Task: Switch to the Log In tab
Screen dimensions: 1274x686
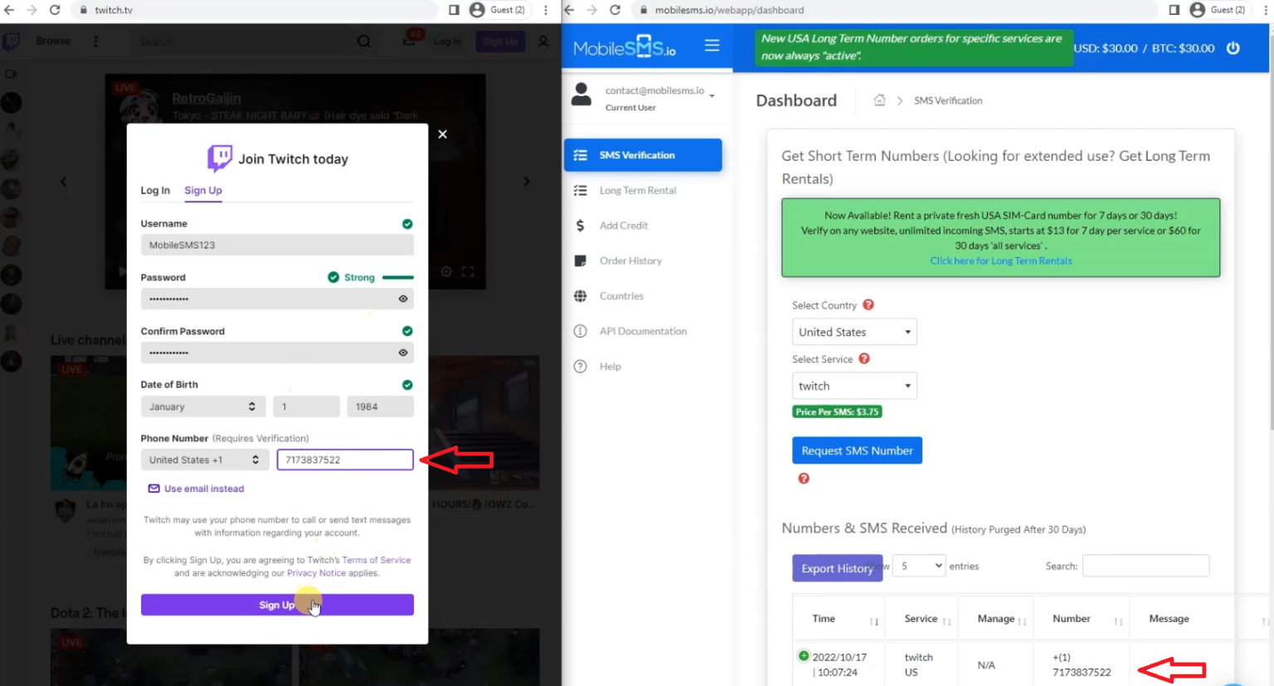Action: tap(155, 190)
